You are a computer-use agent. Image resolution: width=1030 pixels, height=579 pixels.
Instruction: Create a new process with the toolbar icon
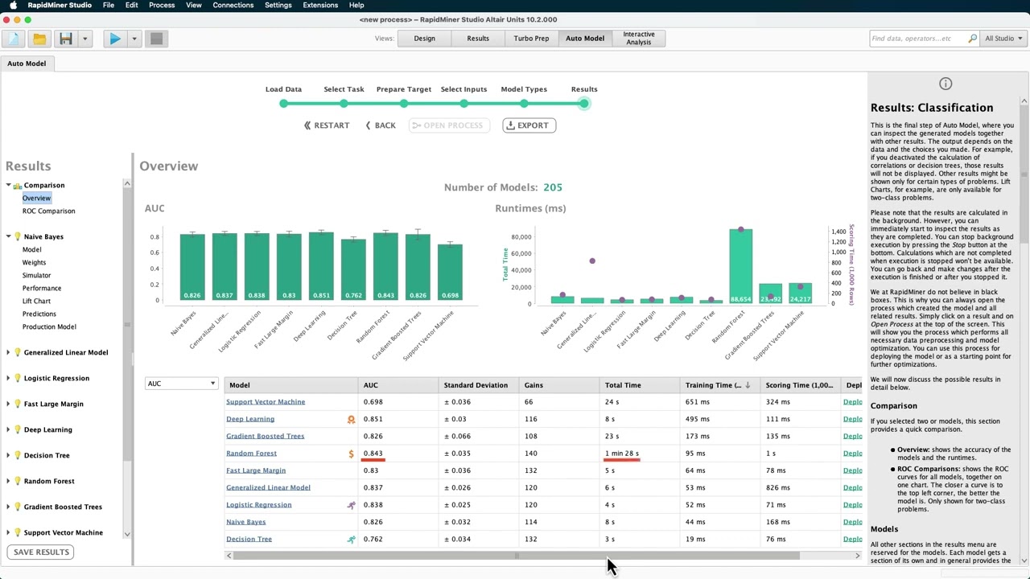[x=14, y=39]
